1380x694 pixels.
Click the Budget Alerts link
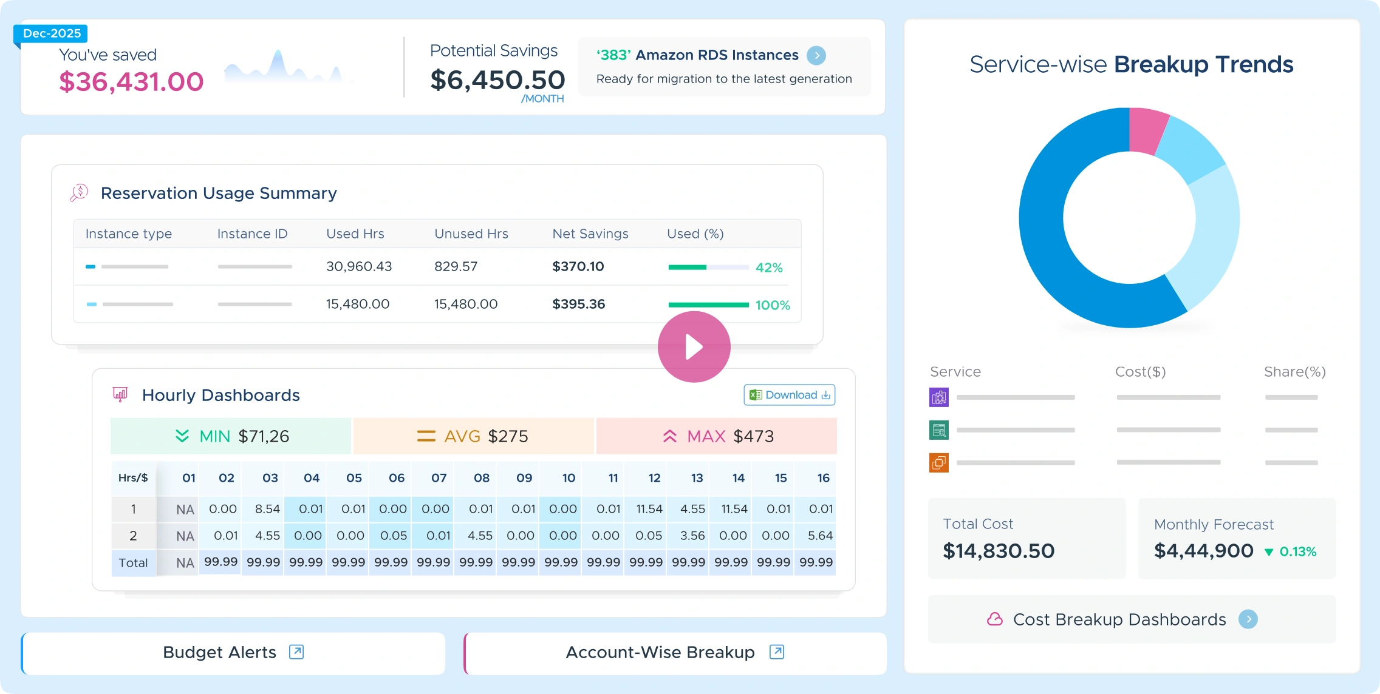220,652
